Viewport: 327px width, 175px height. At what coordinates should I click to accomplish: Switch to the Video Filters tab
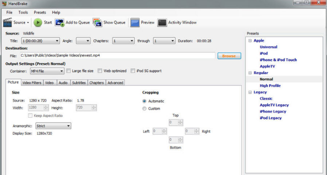32,83
